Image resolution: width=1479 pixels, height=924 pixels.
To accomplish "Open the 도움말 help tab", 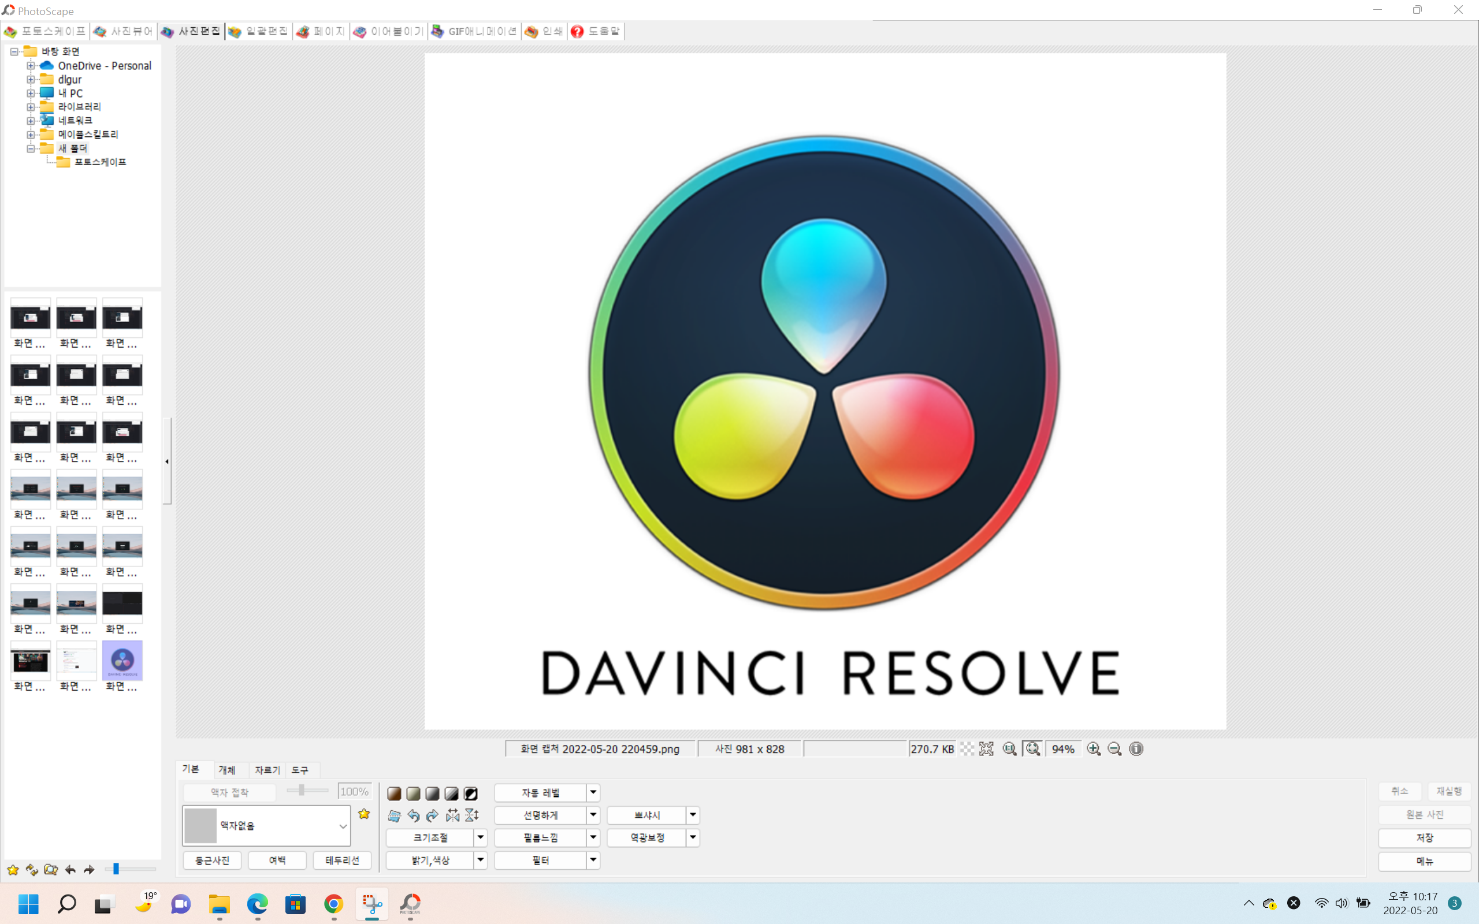I will tap(596, 31).
